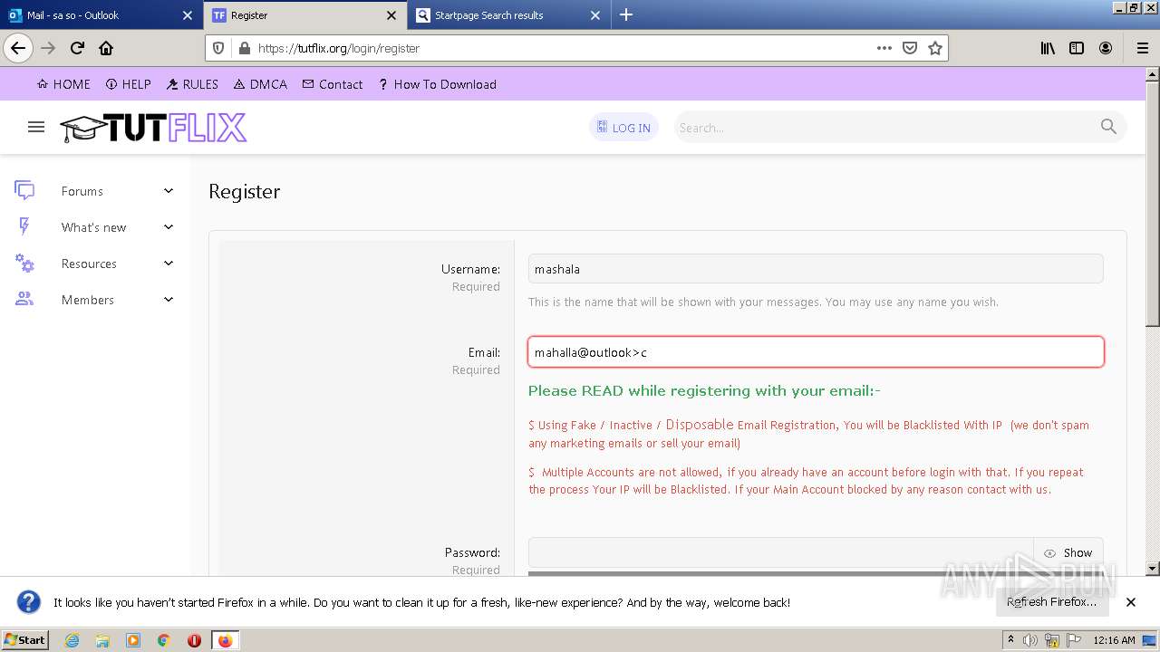Toggle TutFlix sidebar hamburger menu

click(x=36, y=127)
